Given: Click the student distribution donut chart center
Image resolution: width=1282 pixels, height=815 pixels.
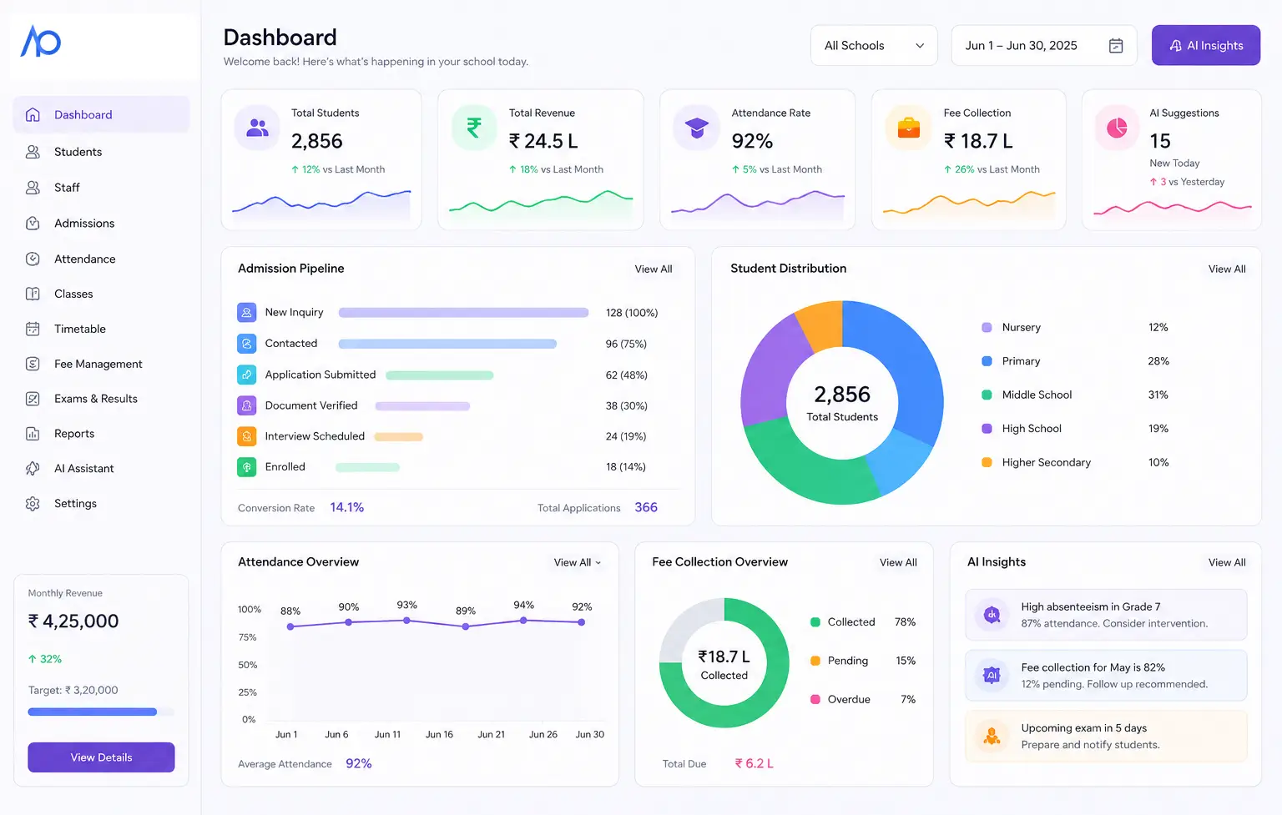Looking at the screenshot, I should (842, 403).
